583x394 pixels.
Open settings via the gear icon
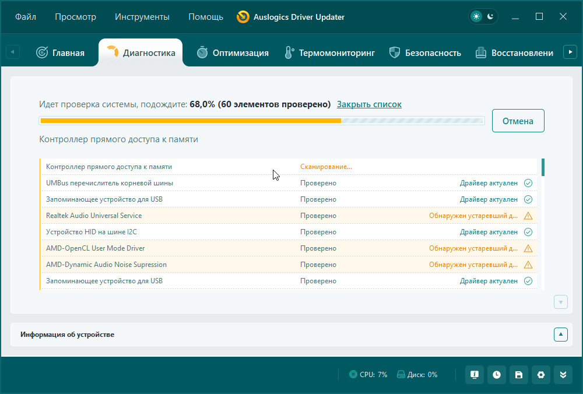(540, 375)
